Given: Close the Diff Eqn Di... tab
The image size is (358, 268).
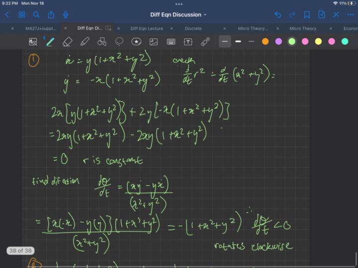Looking at the screenshot, I should tap(66, 28).
